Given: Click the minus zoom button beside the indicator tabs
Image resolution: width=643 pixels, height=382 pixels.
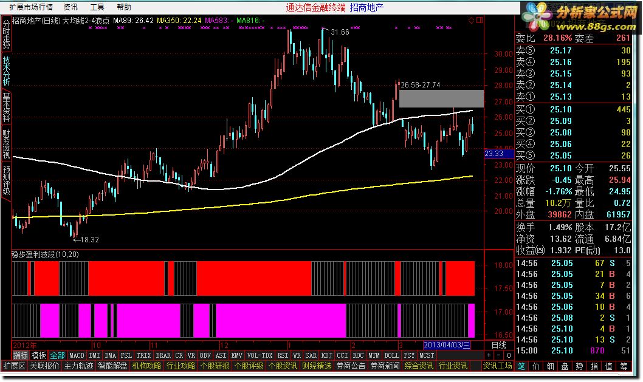Looking at the screenshot, I should [498, 355].
